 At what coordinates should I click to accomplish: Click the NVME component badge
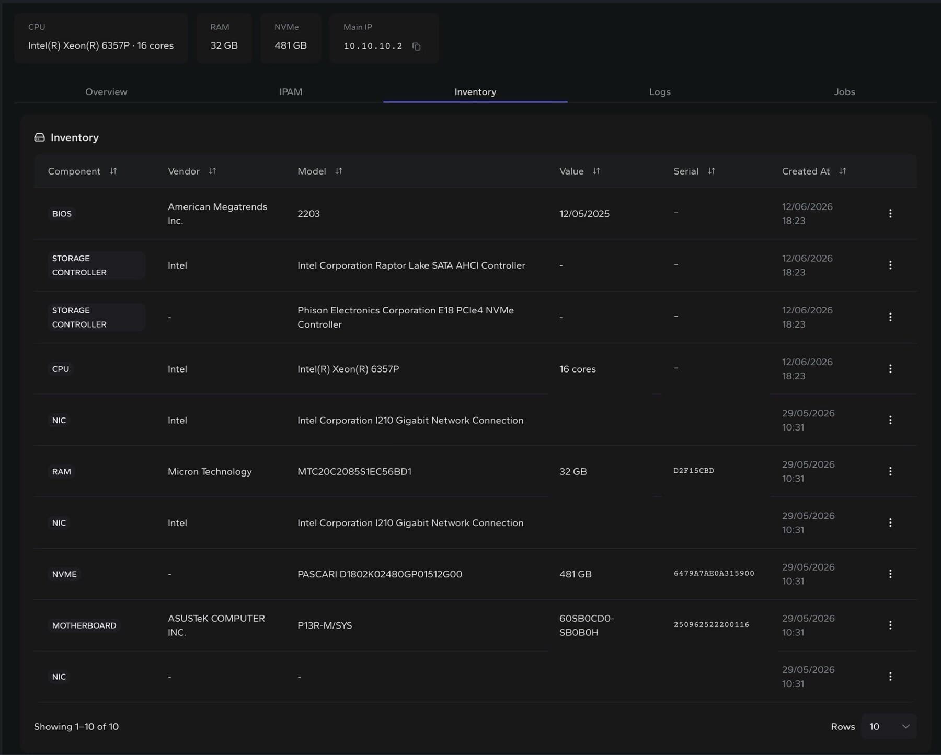pos(64,574)
